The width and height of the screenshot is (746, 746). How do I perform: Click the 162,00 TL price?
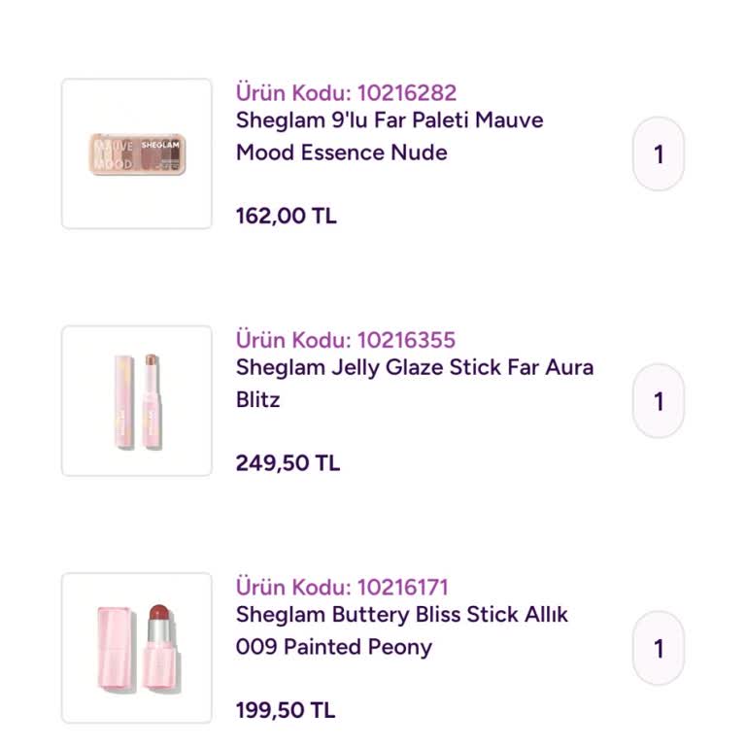click(x=287, y=216)
